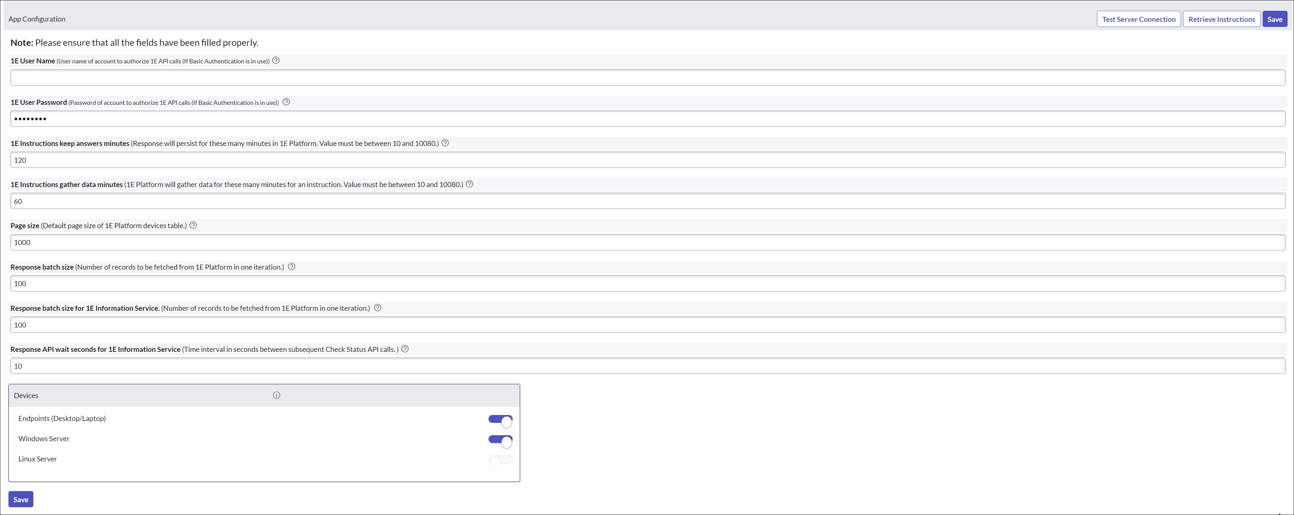Click Save button in top header

click(x=1275, y=19)
